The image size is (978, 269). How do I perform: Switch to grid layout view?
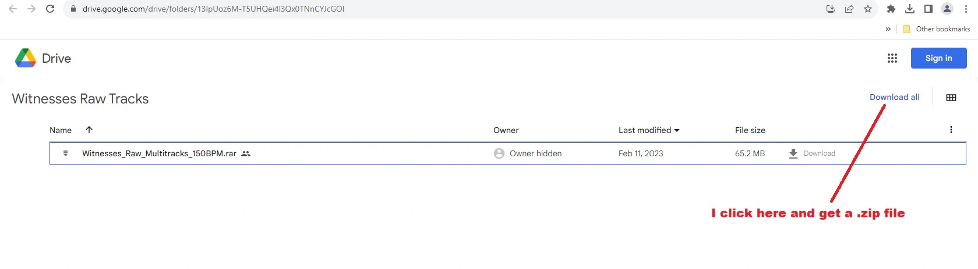click(x=951, y=98)
